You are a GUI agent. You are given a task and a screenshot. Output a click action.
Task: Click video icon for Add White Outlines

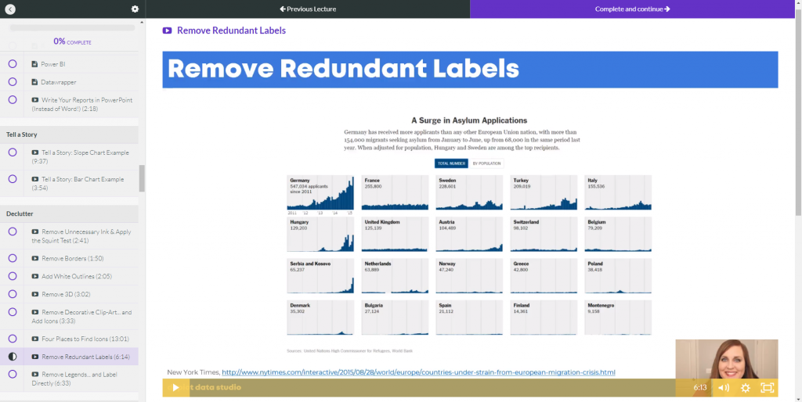[x=34, y=276]
